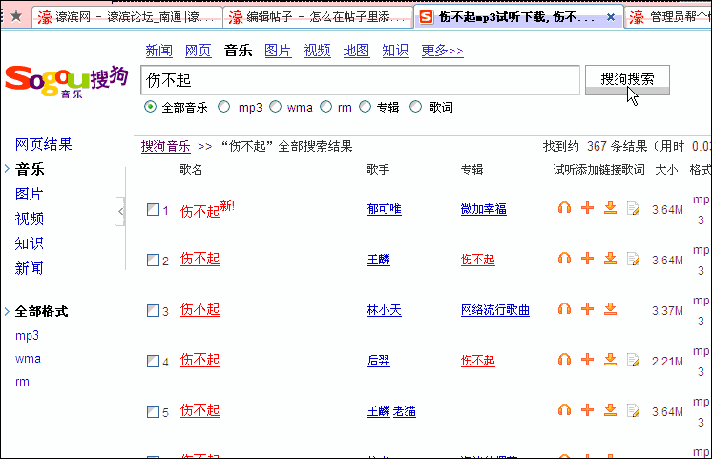Open the 知识 top navigation link
Viewport: 712px width, 459px height.
point(395,51)
